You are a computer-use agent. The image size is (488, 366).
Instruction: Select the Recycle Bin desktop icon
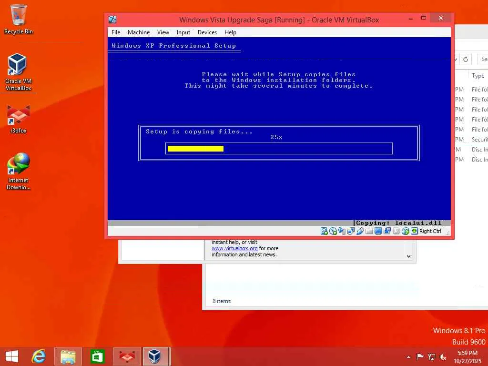(19, 19)
